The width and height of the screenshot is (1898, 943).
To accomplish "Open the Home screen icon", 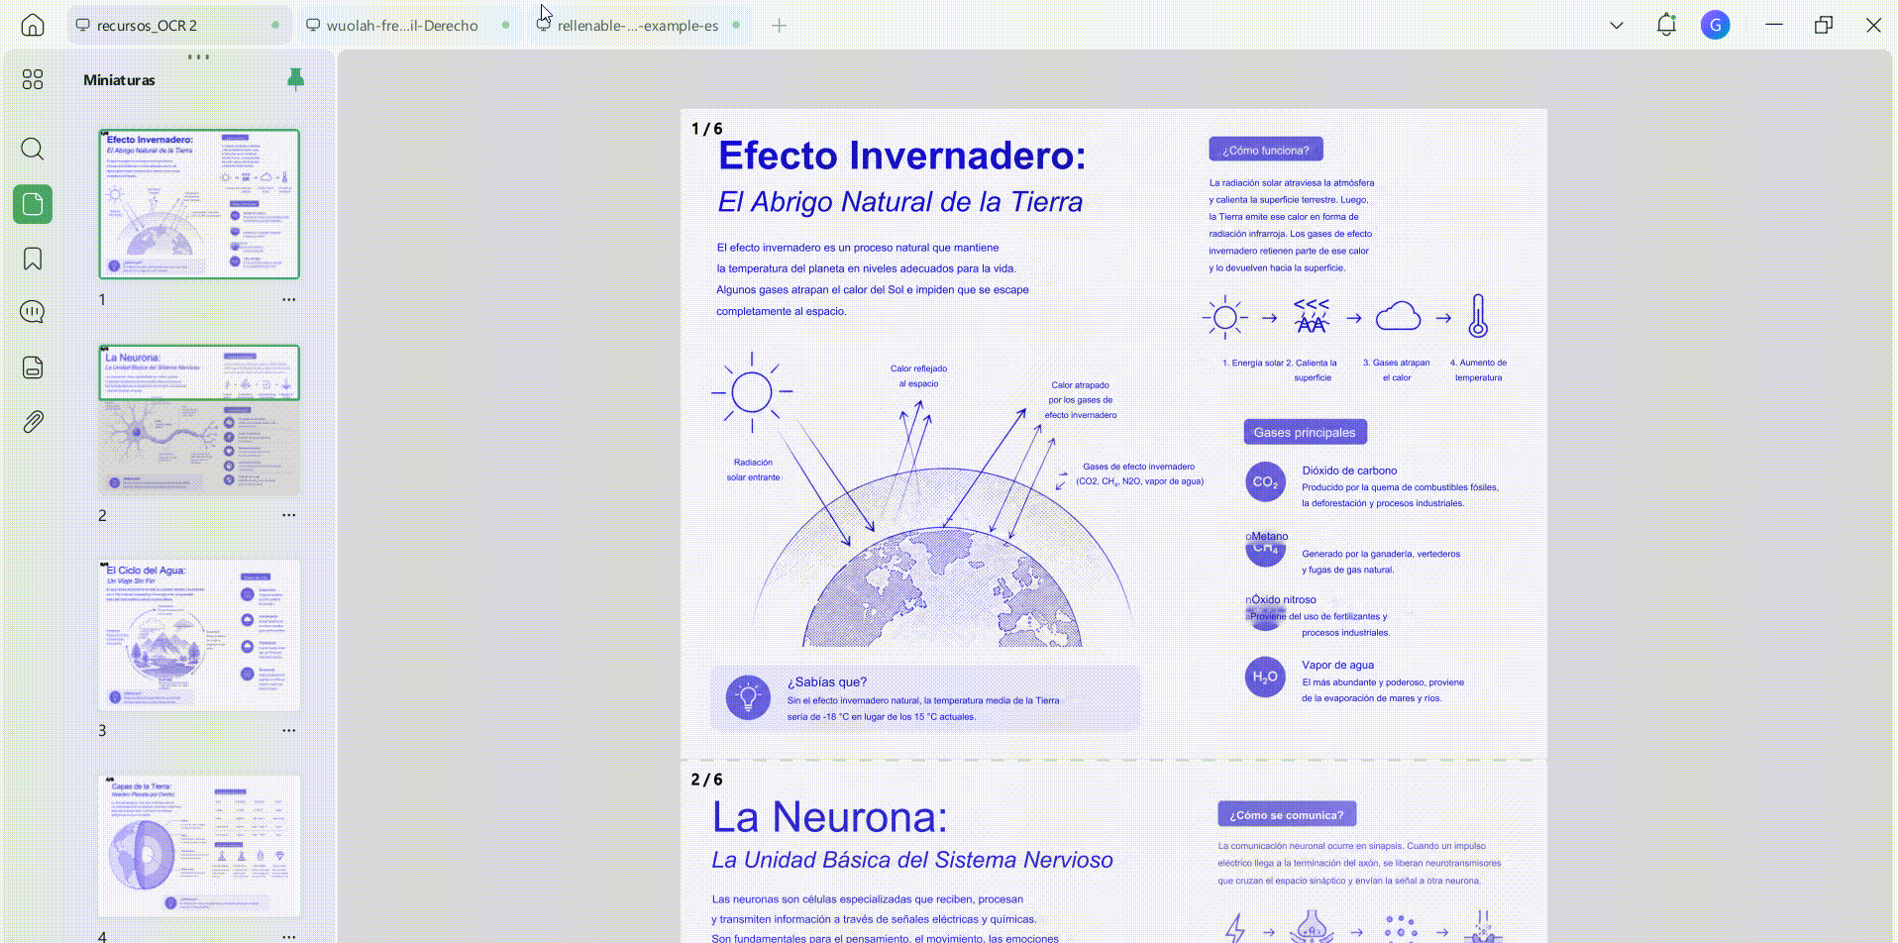I will coord(33,25).
